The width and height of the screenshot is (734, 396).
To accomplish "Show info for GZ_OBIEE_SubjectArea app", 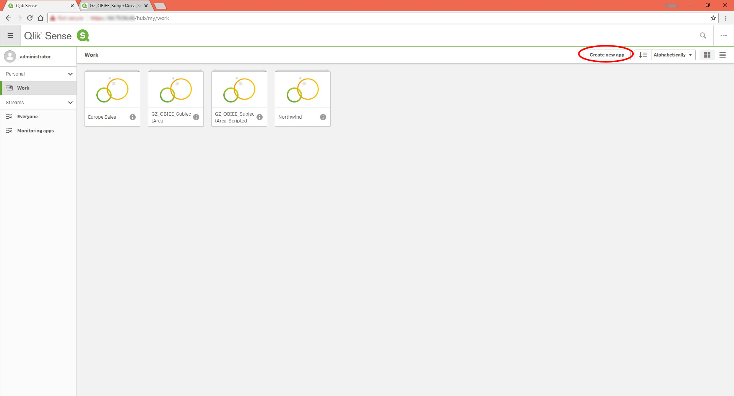I will (x=196, y=117).
